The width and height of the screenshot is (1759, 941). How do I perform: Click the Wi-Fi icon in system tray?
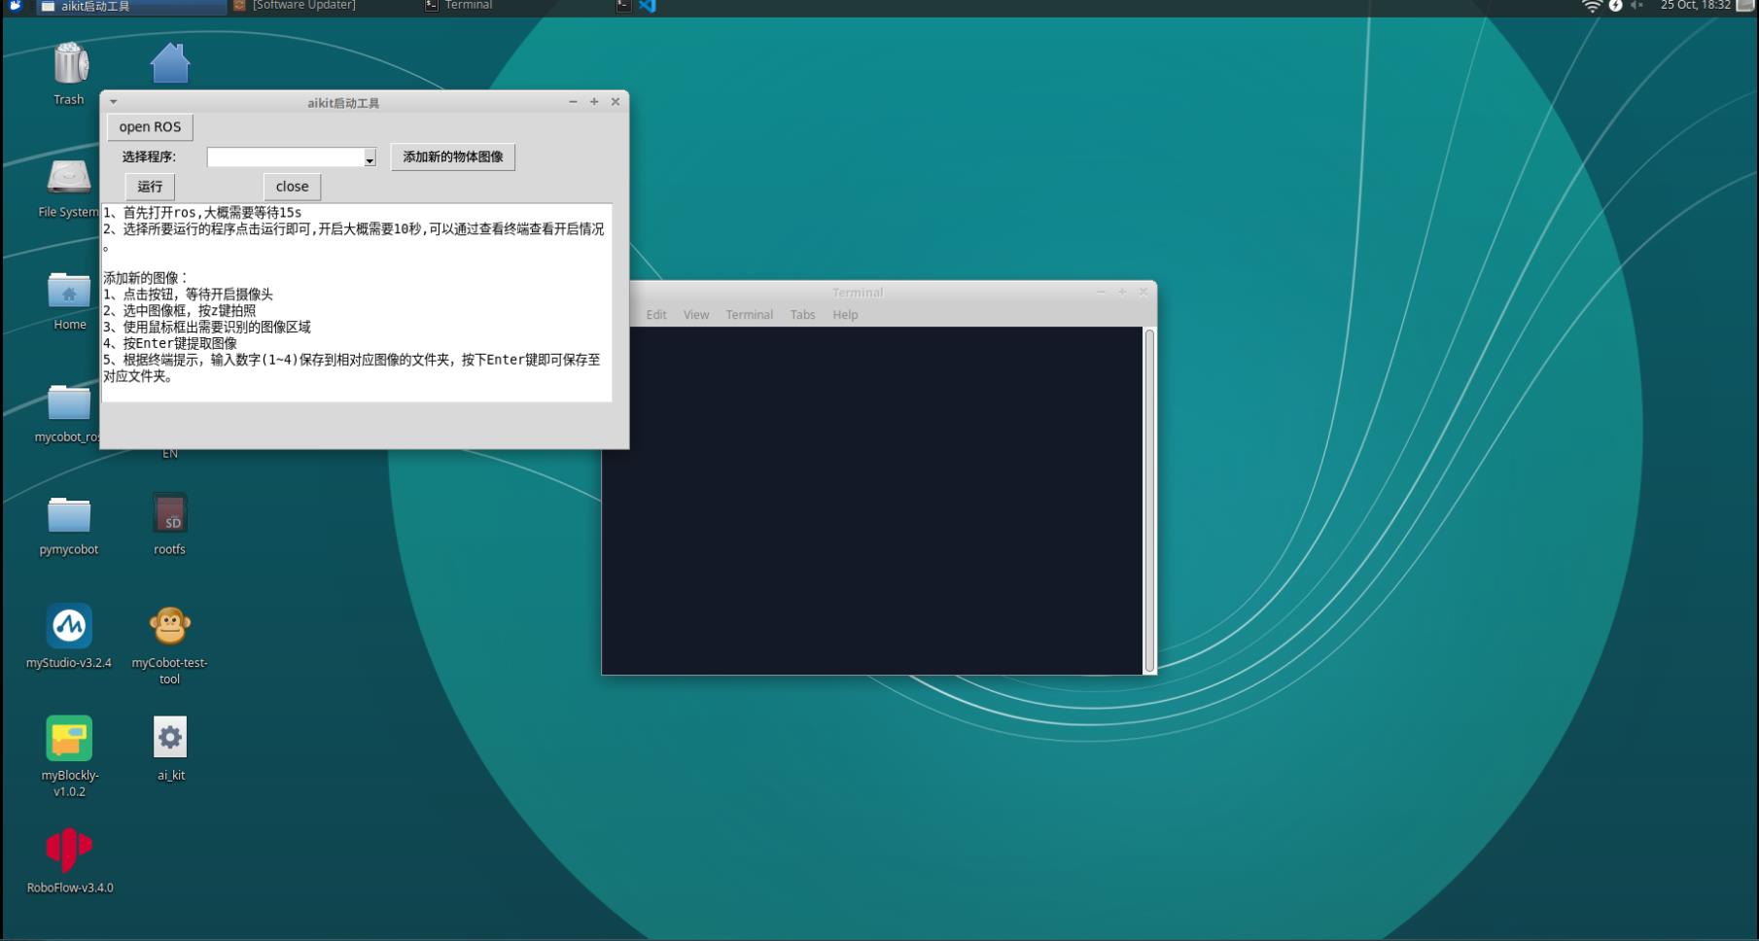pos(1591,7)
